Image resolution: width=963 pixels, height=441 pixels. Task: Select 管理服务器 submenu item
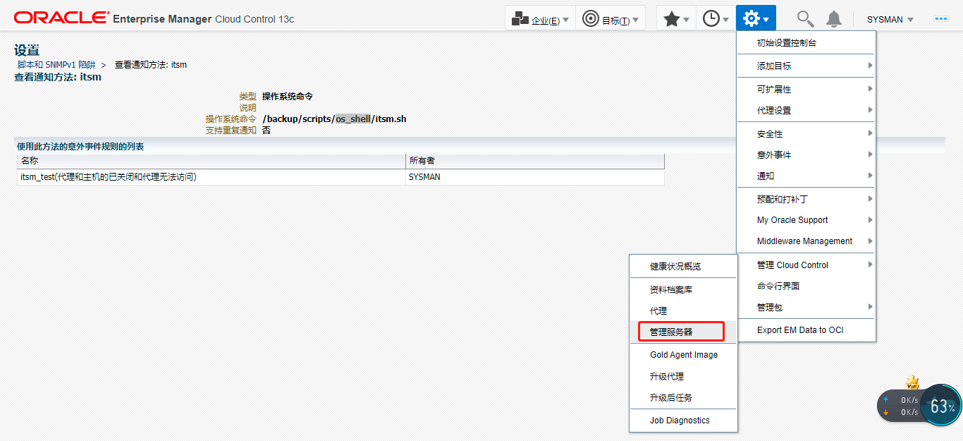click(682, 332)
